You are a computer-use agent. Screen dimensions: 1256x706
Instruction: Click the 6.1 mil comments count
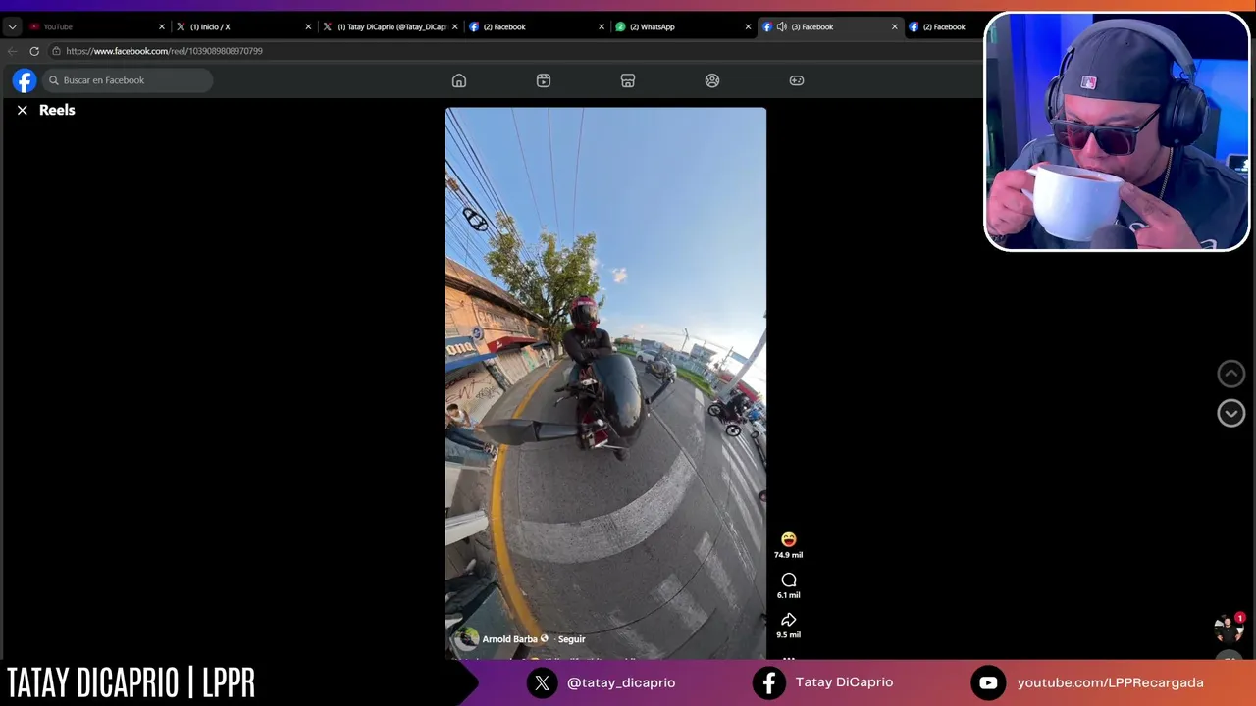(x=788, y=595)
